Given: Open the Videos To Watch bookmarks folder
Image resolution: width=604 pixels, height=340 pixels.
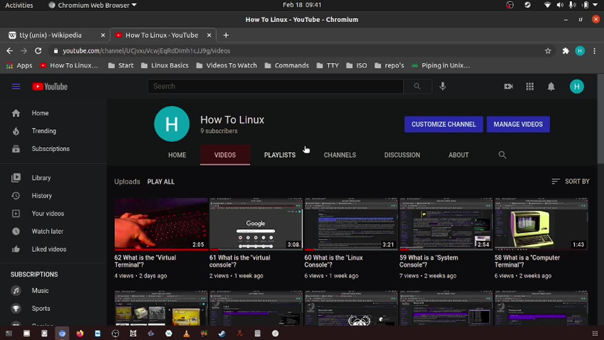Looking at the screenshot, I should coord(226,66).
